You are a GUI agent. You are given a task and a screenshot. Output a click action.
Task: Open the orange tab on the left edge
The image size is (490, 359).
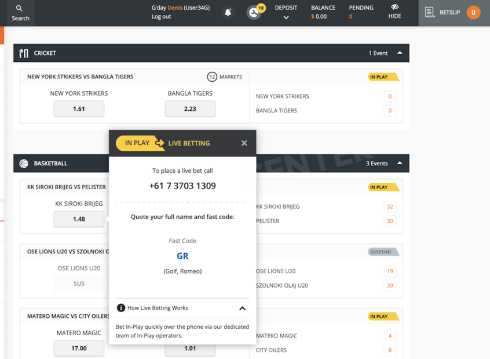coord(2,35)
